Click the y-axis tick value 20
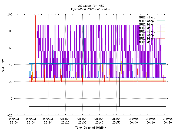This screenshot has height=130, width=173. [11, 82]
